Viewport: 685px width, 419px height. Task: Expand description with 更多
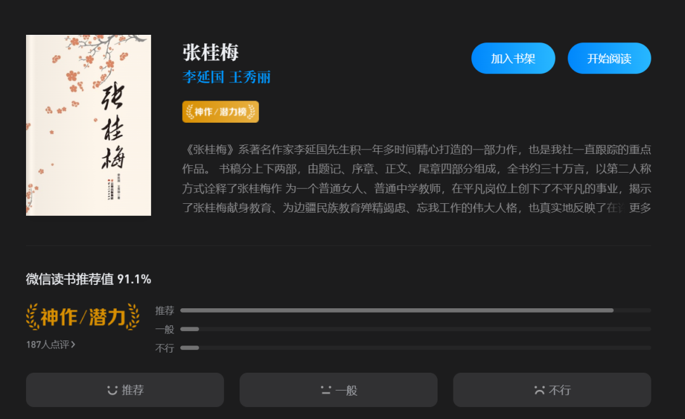[x=640, y=208]
